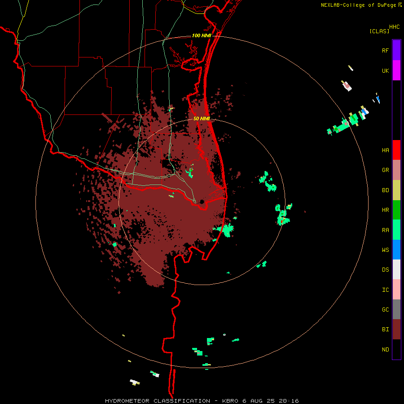Click the "KBRO" radar site identifier
This screenshot has height=404, width=404.
(x=230, y=401)
